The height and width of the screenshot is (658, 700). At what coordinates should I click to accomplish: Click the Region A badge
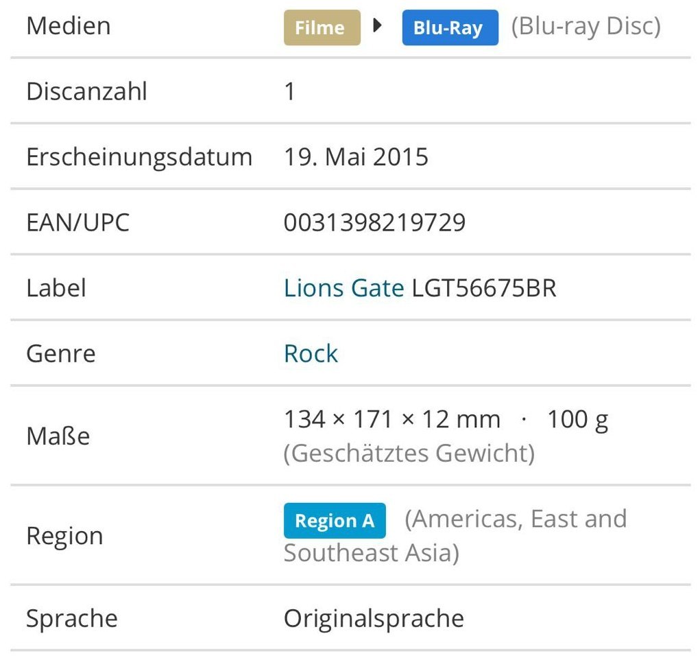(335, 521)
